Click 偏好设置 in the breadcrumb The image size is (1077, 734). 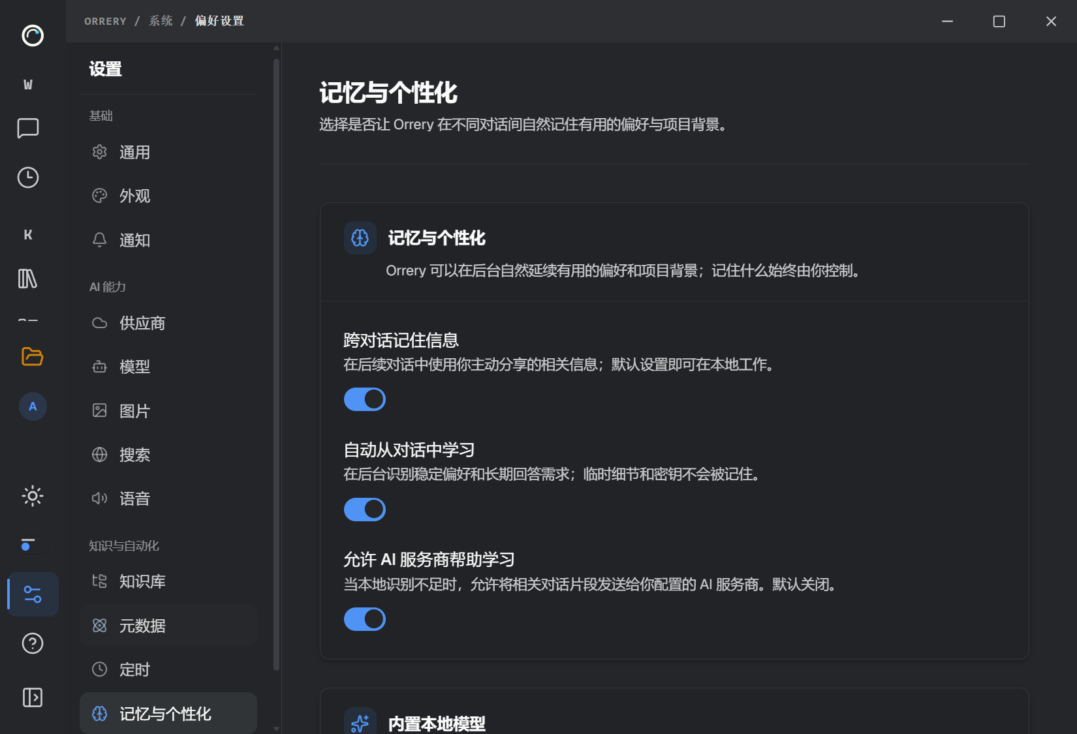219,21
